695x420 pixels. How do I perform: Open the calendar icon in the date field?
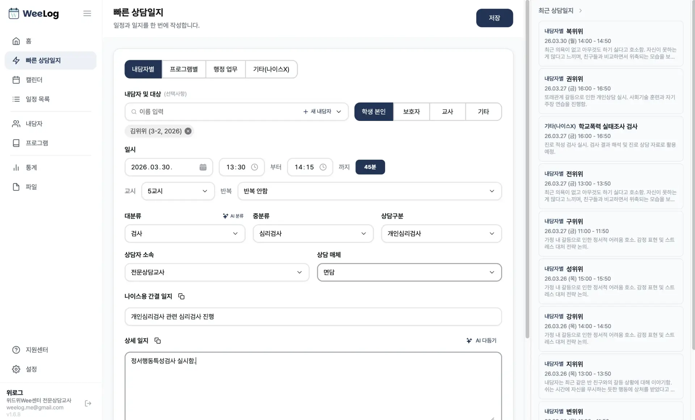point(203,167)
